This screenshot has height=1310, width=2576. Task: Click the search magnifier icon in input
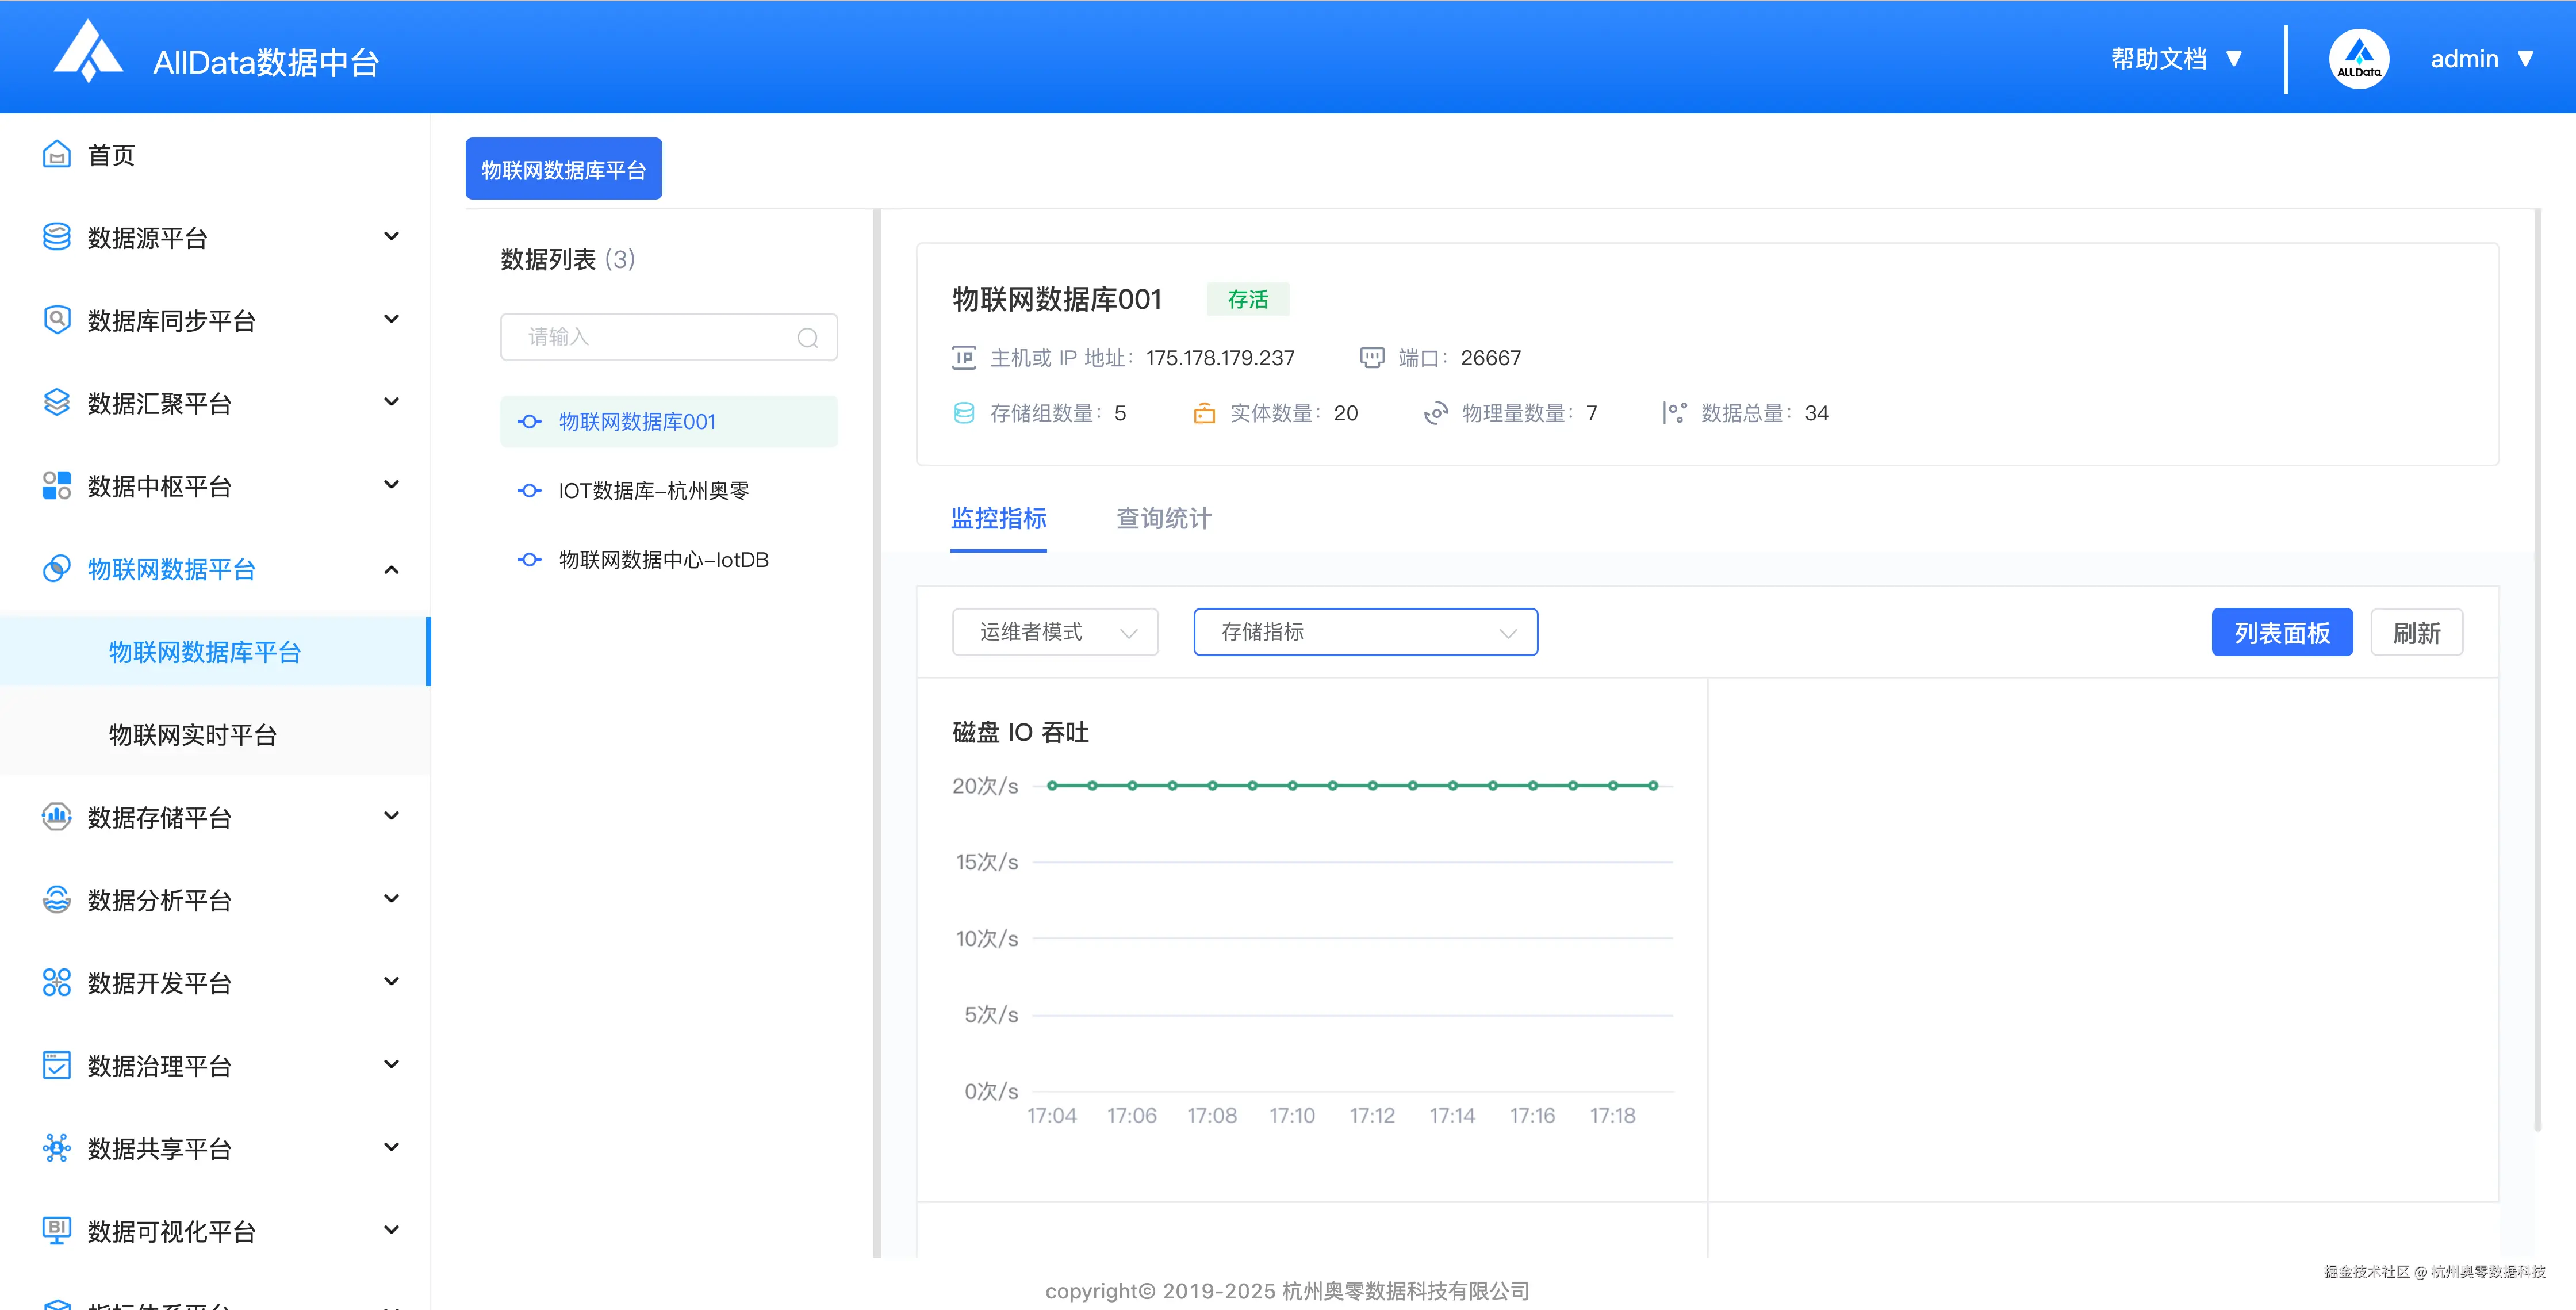[x=807, y=338]
